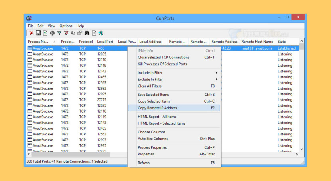This screenshot has width=331, height=181.
Task: Click the crosshair target toolbar icon
Action: tap(52, 33)
